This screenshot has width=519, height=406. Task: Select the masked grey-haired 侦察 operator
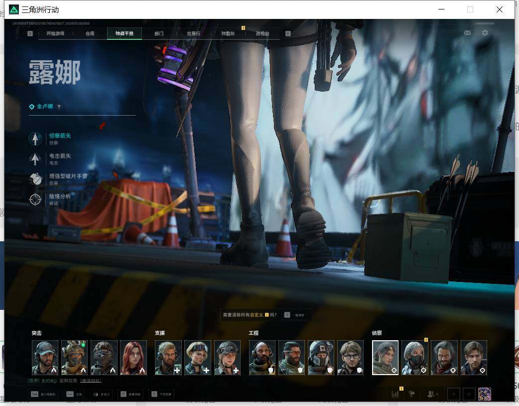(415, 358)
